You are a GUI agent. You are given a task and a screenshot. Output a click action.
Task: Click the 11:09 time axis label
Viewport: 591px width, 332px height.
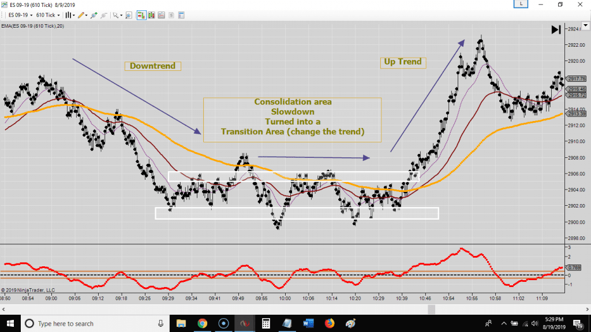(542, 299)
